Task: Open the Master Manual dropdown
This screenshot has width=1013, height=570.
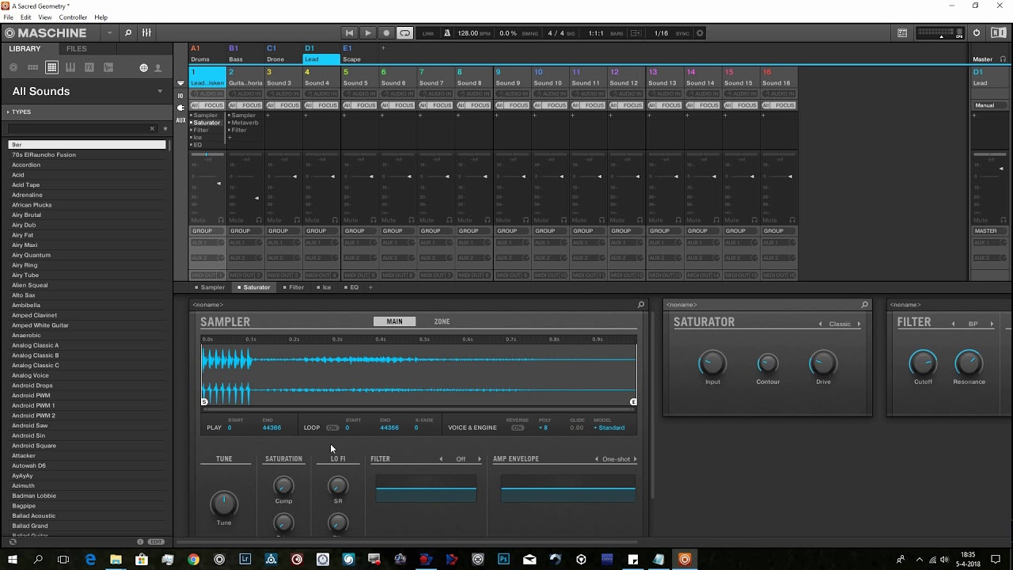Action: (x=989, y=105)
